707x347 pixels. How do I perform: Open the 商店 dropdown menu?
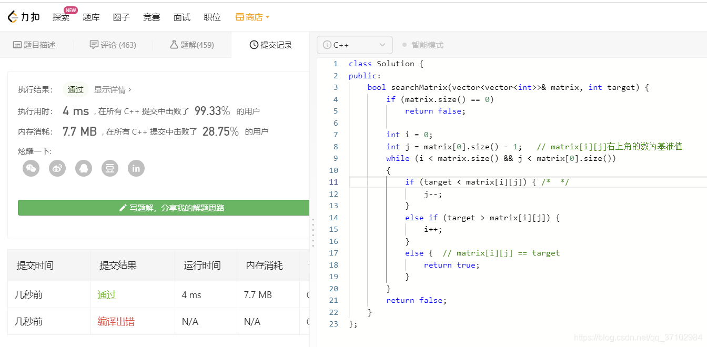point(266,16)
